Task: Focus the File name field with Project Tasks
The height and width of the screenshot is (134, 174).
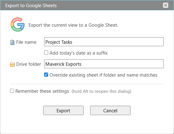Action: [104, 42]
